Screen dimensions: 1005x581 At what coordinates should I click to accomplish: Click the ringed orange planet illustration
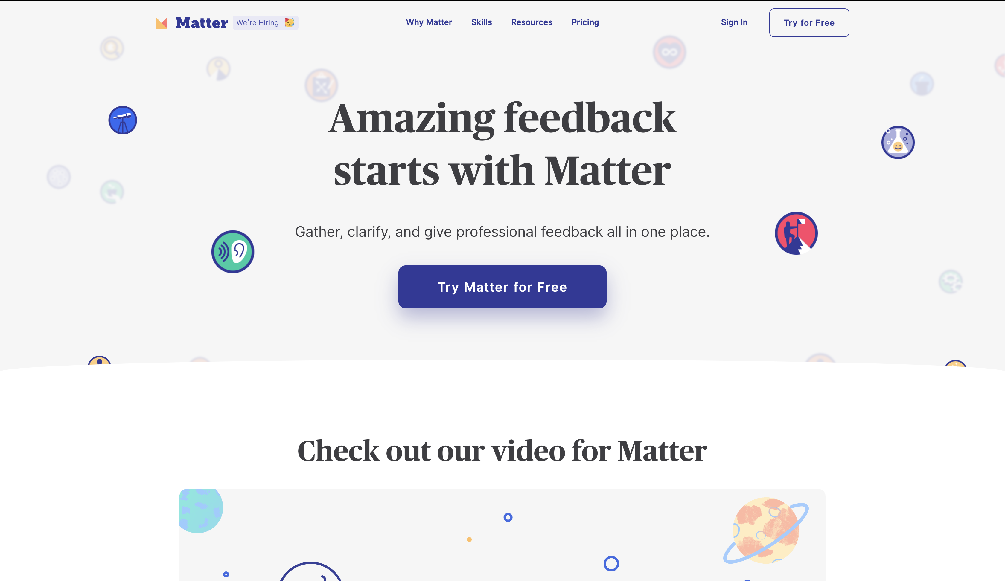[766, 530]
